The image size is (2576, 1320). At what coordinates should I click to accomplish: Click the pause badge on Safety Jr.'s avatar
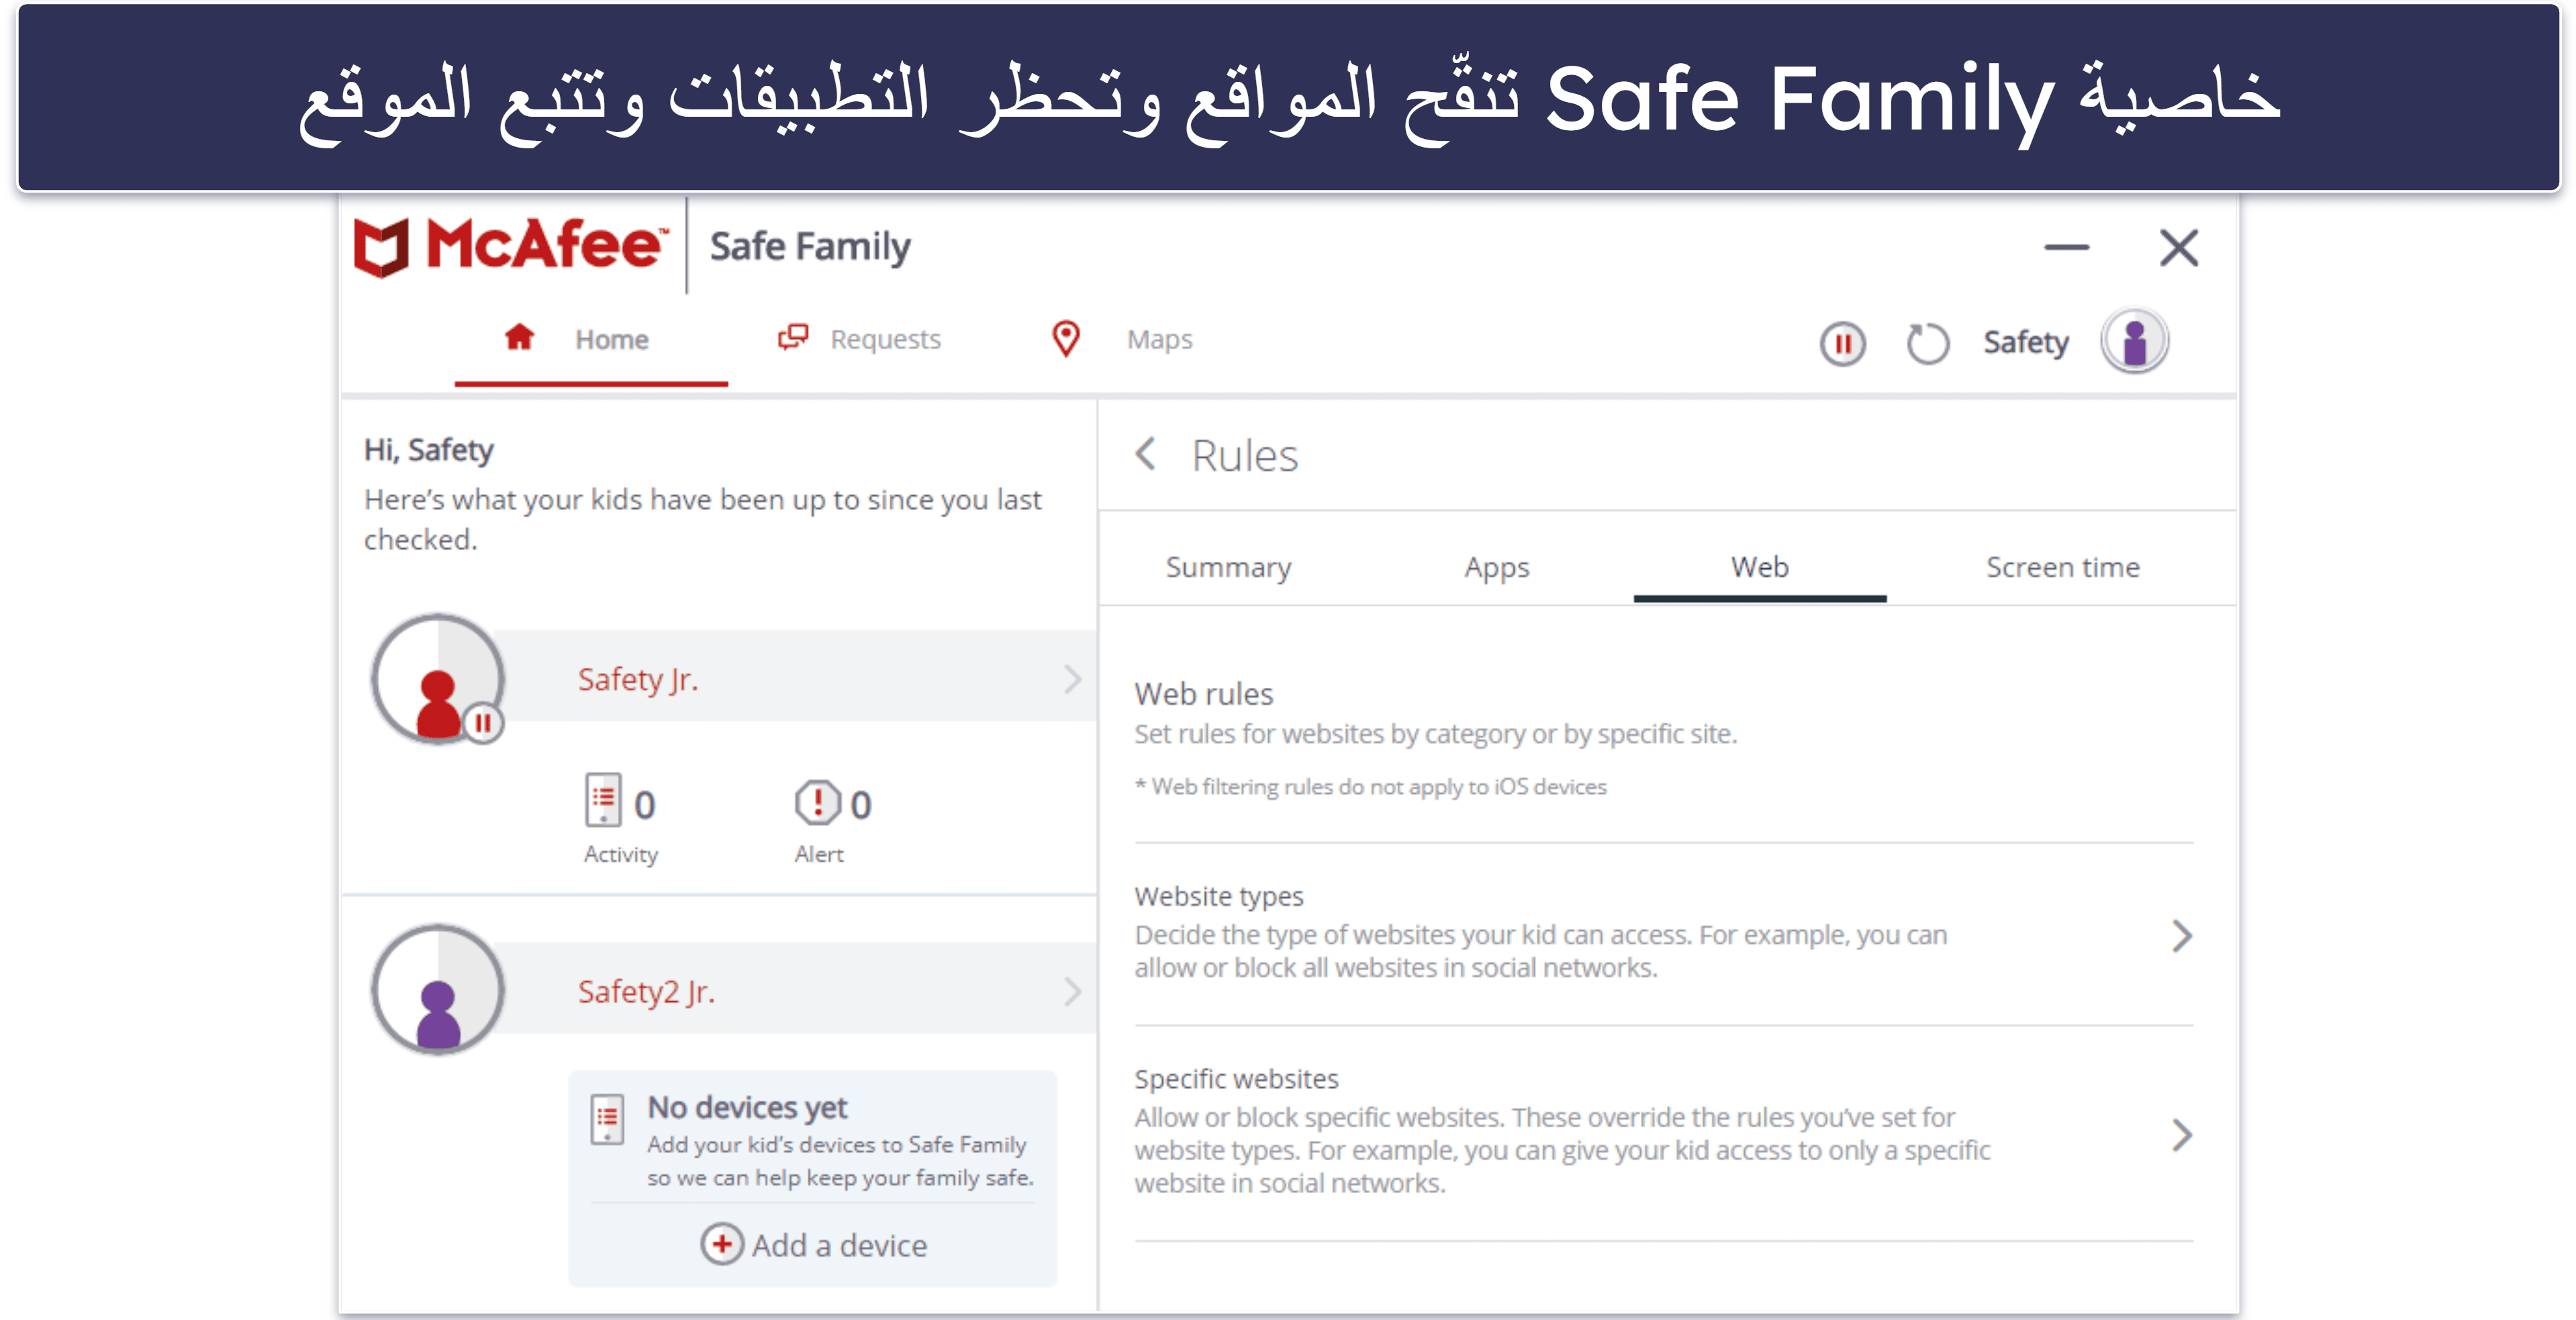(x=483, y=723)
